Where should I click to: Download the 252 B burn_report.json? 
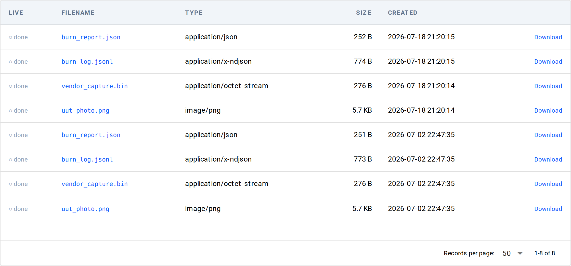(x=548, y=37)
